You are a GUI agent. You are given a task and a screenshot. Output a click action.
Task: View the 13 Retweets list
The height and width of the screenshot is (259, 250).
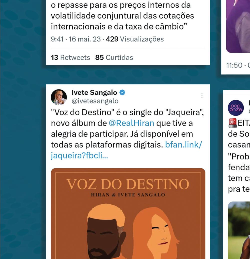(70, 57)
